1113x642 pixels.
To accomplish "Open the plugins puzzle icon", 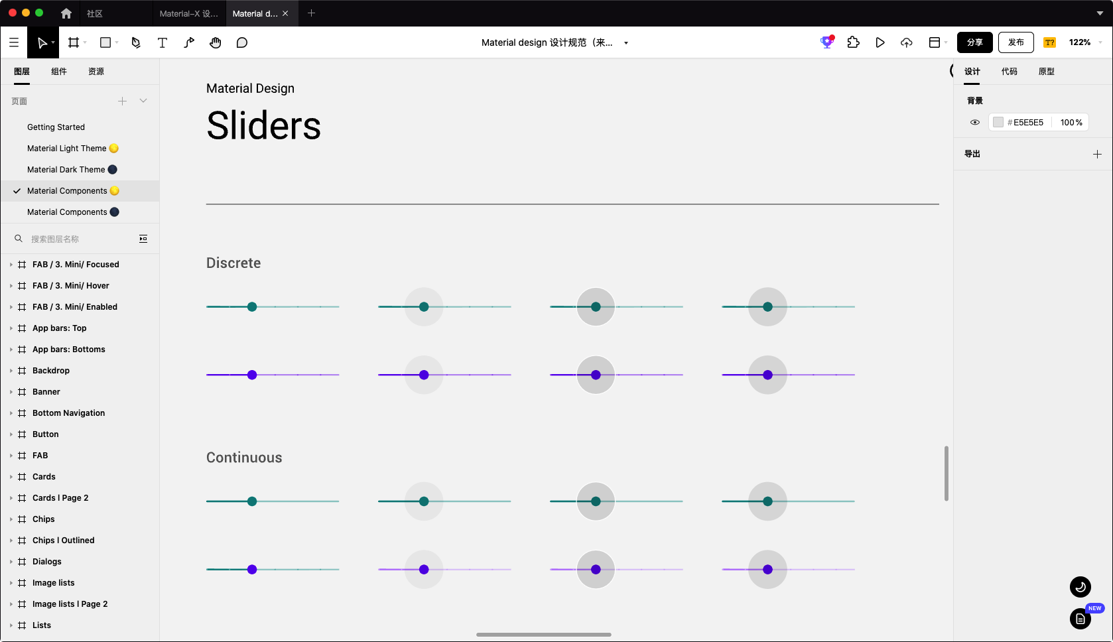I will click(x=854, y=42).
